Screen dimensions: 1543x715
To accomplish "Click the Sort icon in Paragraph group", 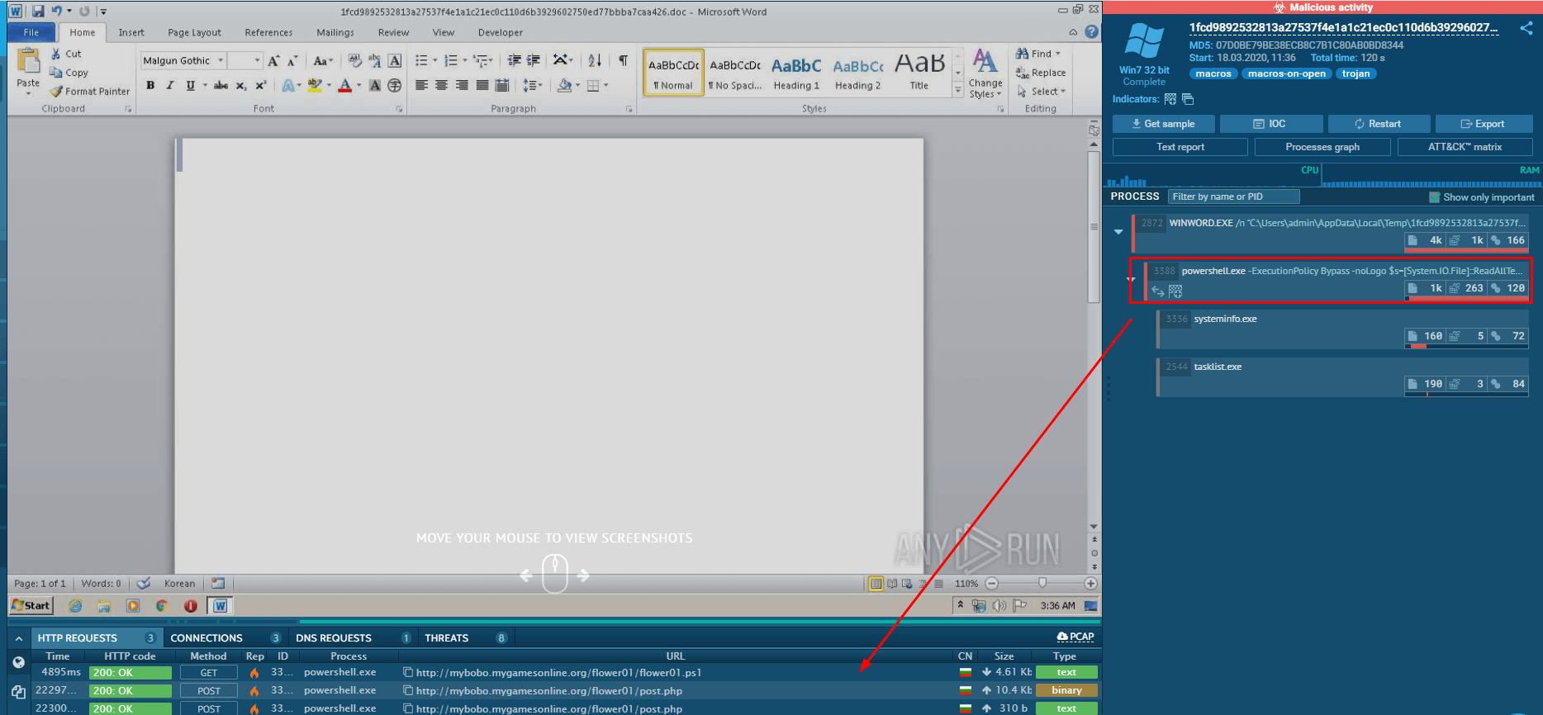I will click(x=595, y=61).
